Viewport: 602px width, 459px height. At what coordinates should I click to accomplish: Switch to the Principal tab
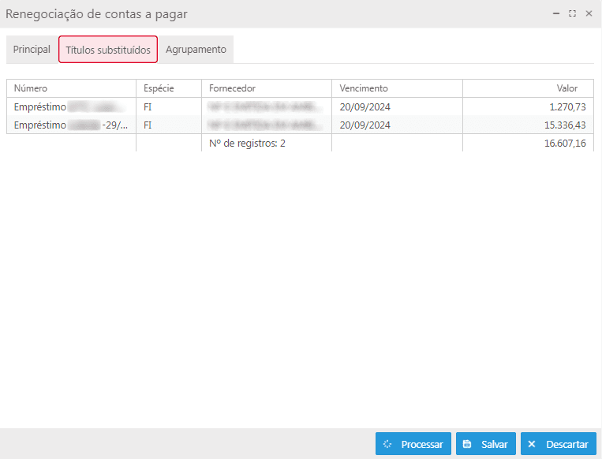[x=32, y=50]
